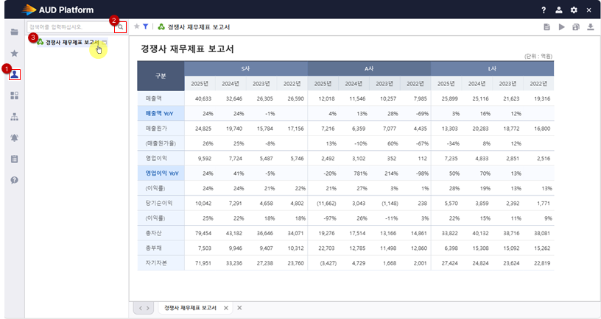This screenshot has width=601, height=319.
Task: Open the organization hierarchy icon in sidebar
Action: point(15,117)
